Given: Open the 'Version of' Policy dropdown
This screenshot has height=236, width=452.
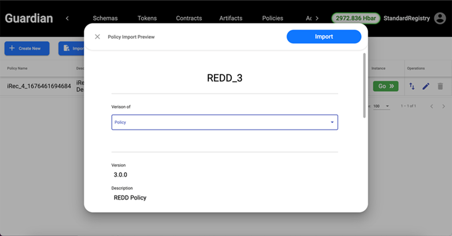Looking at the screenshot, I should coord(224,122).
